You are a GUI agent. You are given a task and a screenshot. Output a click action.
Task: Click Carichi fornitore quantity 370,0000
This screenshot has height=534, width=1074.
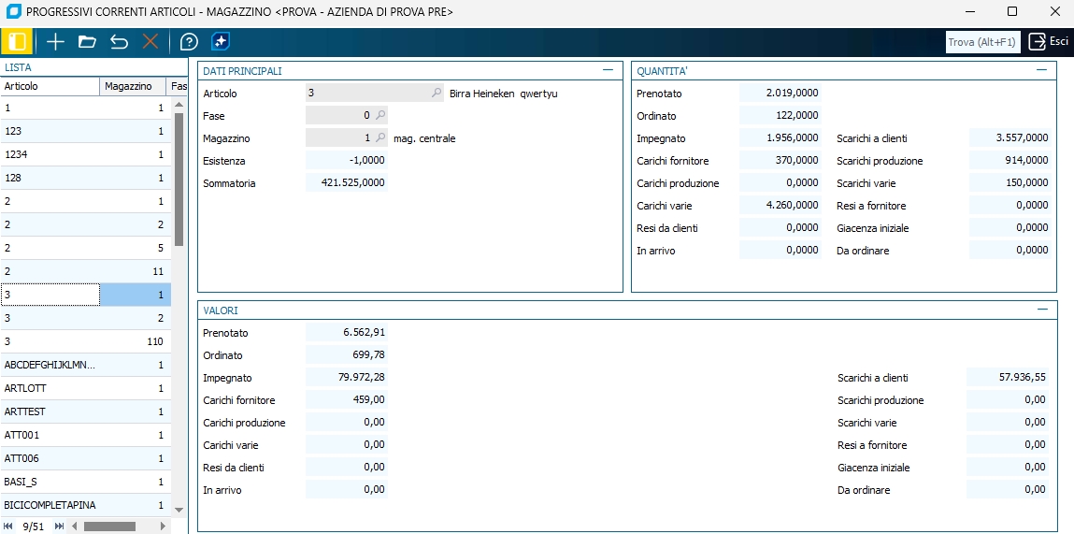click(x=780, y=161)
